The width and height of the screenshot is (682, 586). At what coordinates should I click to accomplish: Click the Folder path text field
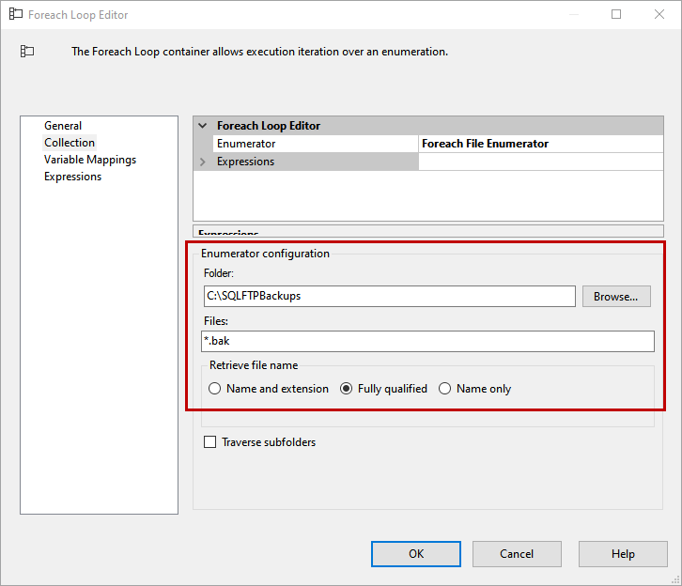(389, 296)
